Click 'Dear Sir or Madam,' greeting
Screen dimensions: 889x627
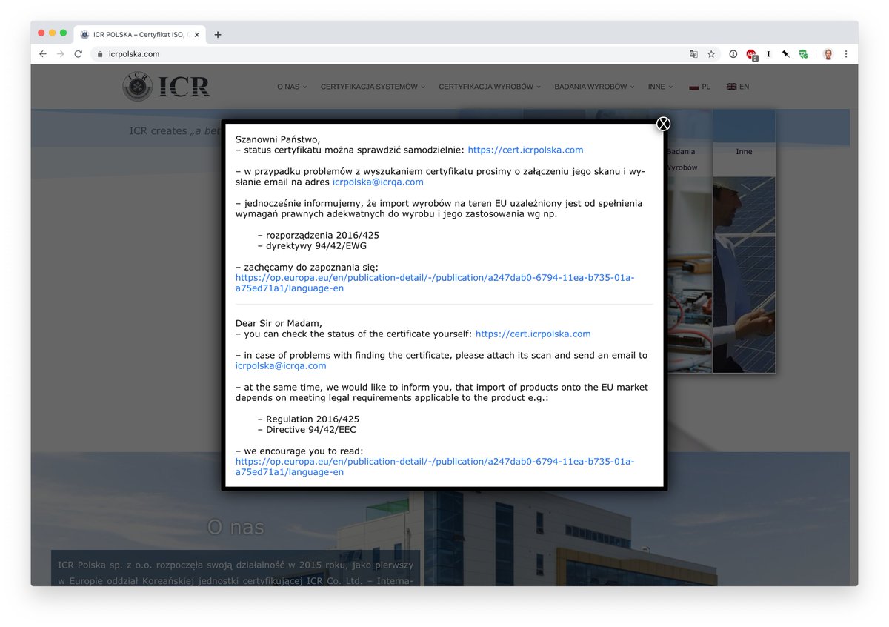point(279,323)
